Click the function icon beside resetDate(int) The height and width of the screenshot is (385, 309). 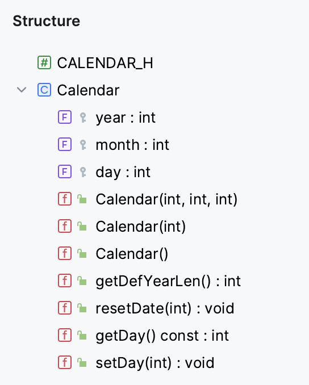point(65,308)
